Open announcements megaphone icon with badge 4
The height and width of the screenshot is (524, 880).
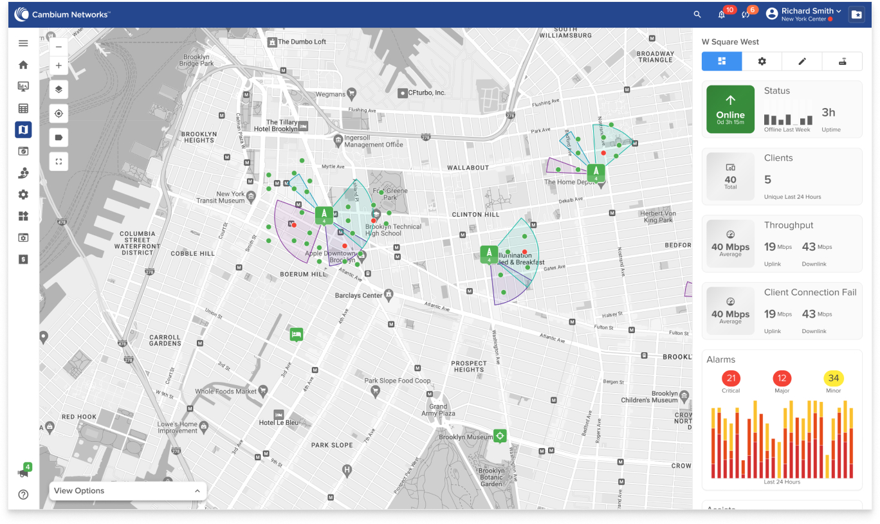point(24,472)
